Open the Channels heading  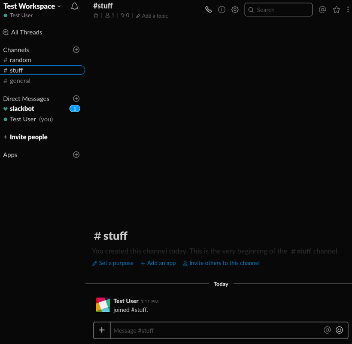coord(16,50)
